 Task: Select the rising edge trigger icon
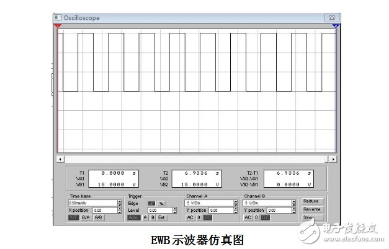pyautogui.click(x=151, y=203)
